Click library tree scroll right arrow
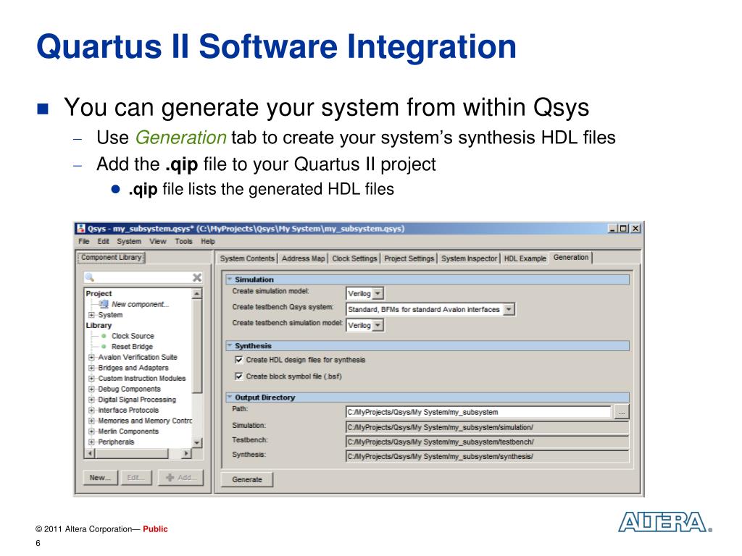Image resolution: width=742 pixels, height=556 pixels. [x=186, y=453]
